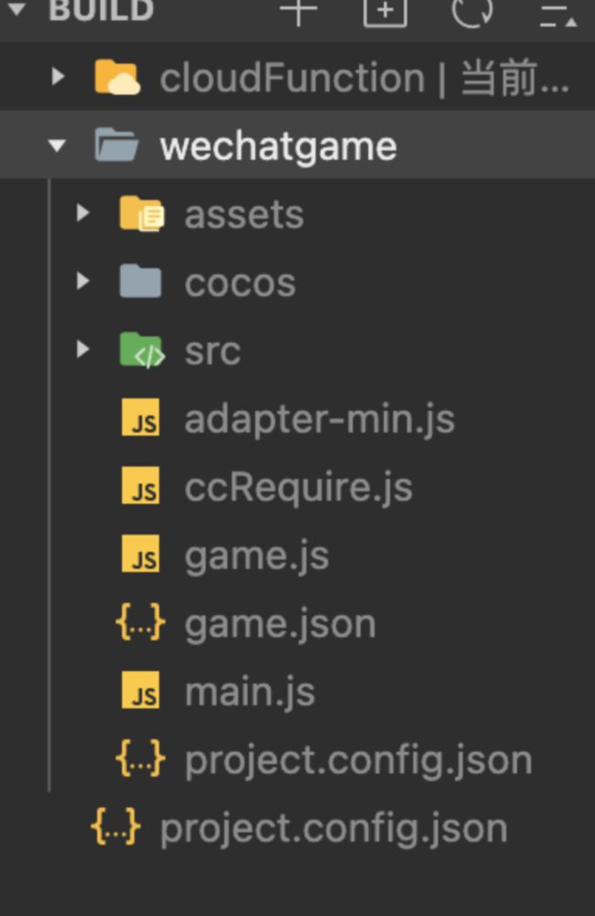
Task: Click the JS icon beside adapter-min.js
Action: (140, 417)
